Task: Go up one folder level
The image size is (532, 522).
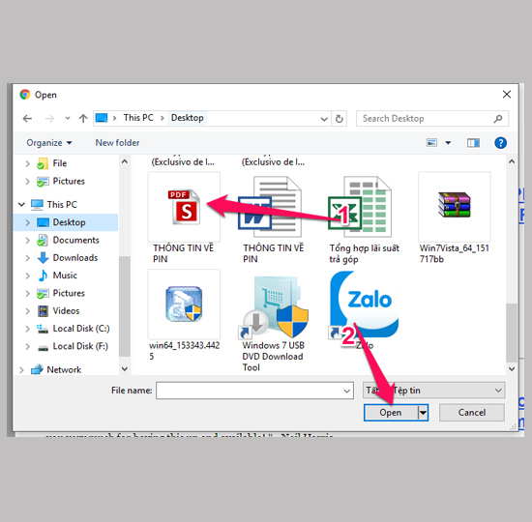Action: click(x=83, y=118)
